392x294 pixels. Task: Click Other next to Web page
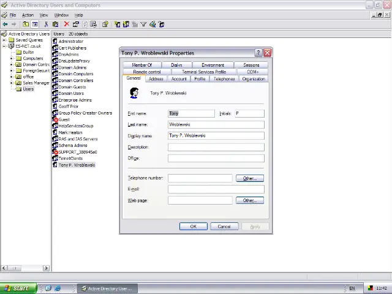[250, 200]
